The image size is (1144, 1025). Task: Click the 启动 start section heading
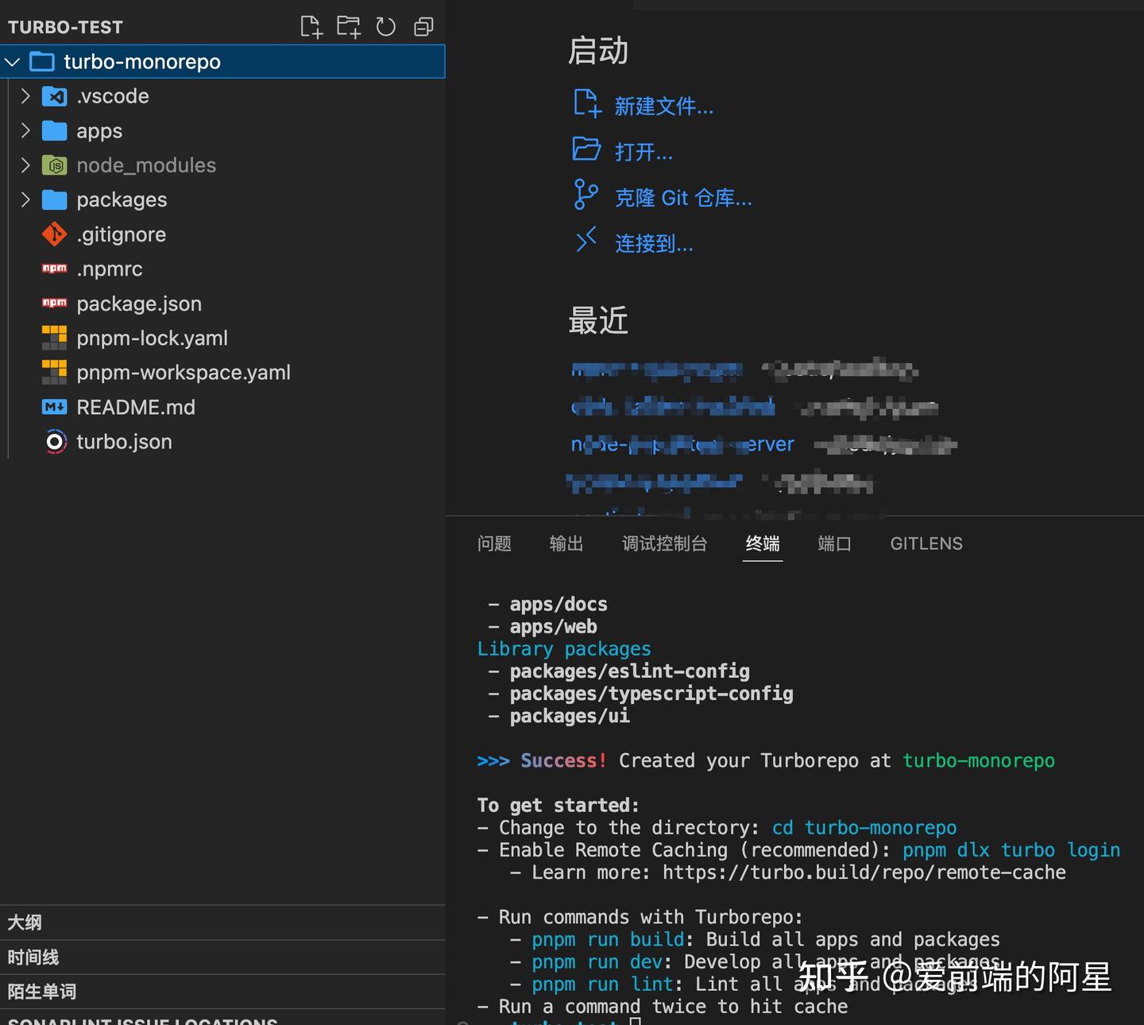pos(598,51)
